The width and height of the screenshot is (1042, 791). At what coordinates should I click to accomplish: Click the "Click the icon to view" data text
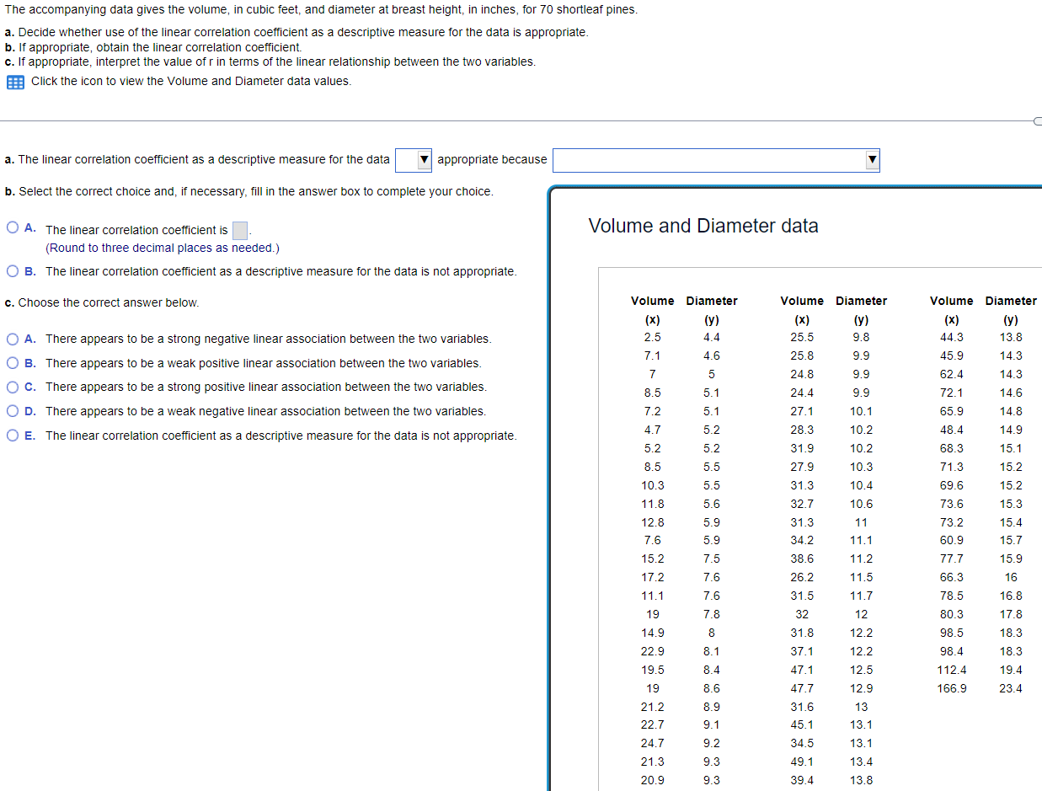click(191, 81)
